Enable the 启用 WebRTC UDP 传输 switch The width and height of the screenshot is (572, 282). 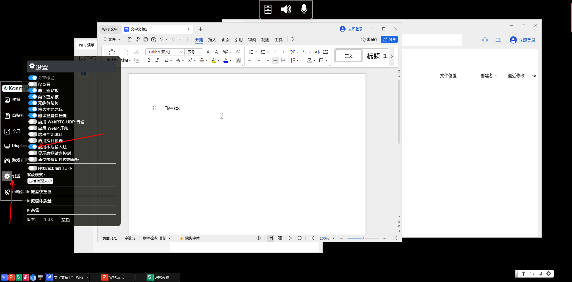coord(33,122)
